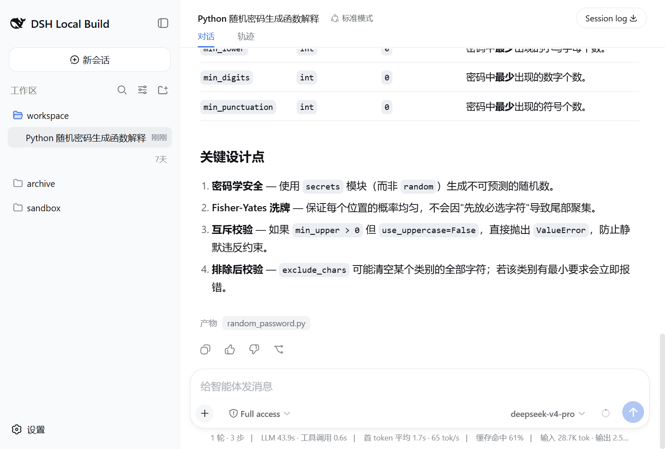Click the secrets inline code
Image resolution: width=665 pixels, height=449 pixels.
323,186
